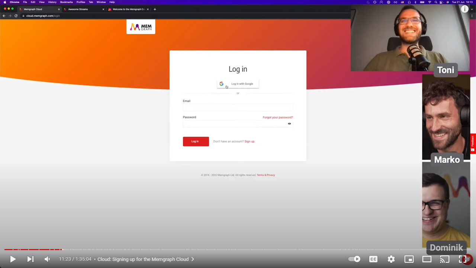Open the Window menu
The image size is (476, 268).
tap(101, 2)
